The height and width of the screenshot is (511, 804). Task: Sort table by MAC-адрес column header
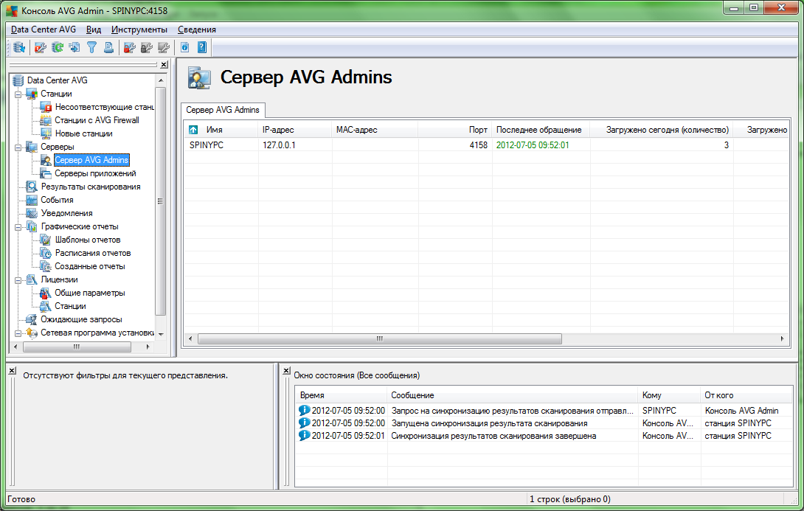pyautogui.click(x=375, y=130)
